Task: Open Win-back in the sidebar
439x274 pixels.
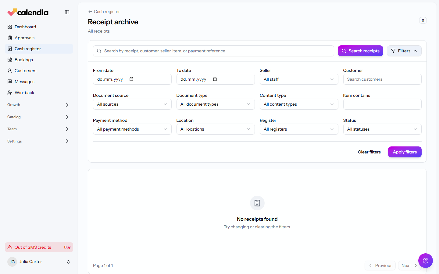Action: tap(39, 93)
